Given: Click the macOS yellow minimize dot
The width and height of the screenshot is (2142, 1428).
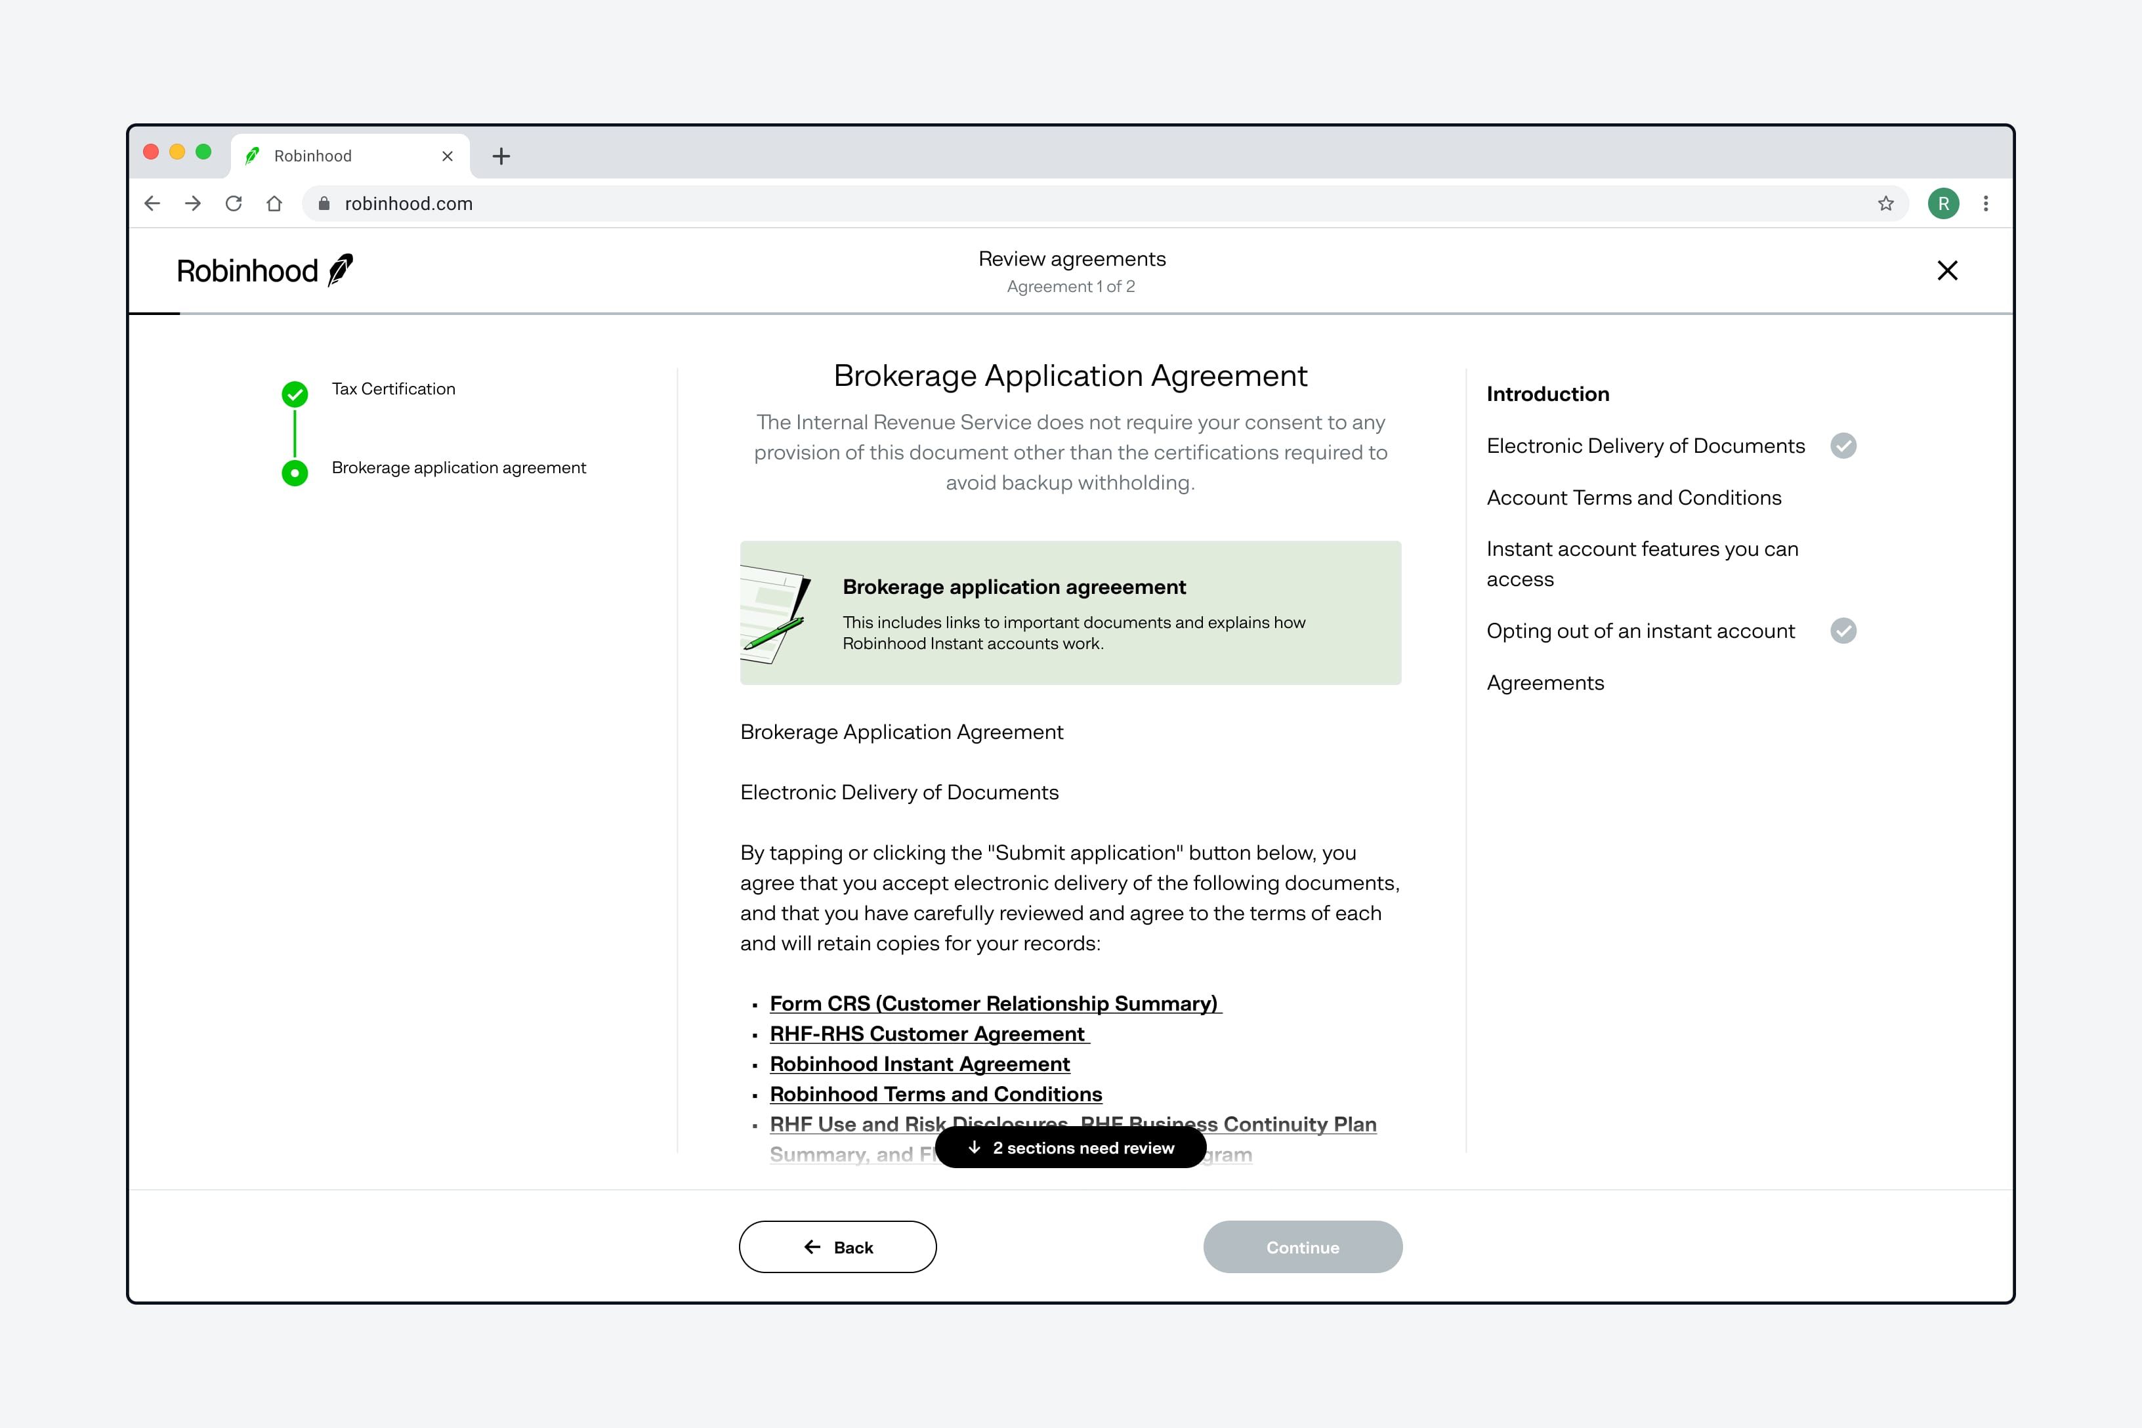Looking at the screenshot, I should pos(178,152).
